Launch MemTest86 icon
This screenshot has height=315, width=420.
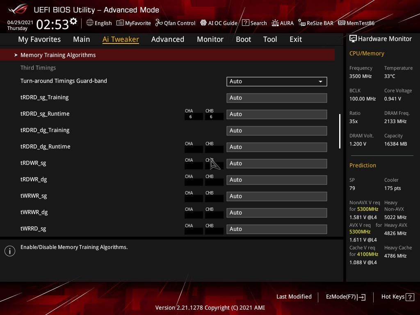342,23
